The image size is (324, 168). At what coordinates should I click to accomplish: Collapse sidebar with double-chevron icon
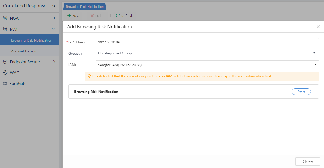(54, 6)
